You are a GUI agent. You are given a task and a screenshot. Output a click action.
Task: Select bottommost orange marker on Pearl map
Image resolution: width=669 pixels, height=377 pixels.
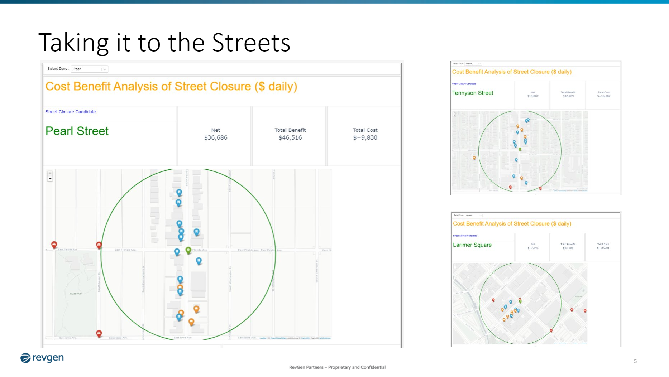191,322
